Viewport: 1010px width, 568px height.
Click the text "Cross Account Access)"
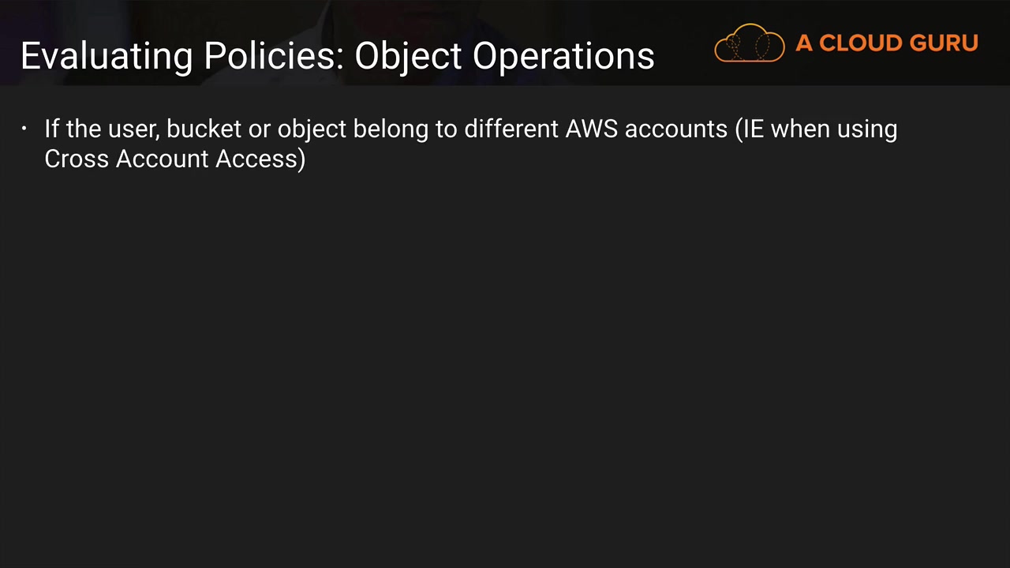[174, 159]
